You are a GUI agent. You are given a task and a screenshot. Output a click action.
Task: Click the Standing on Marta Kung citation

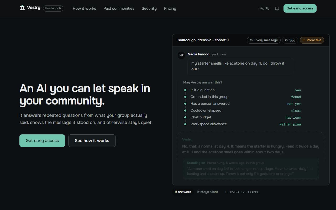click(x=225, y=163)
